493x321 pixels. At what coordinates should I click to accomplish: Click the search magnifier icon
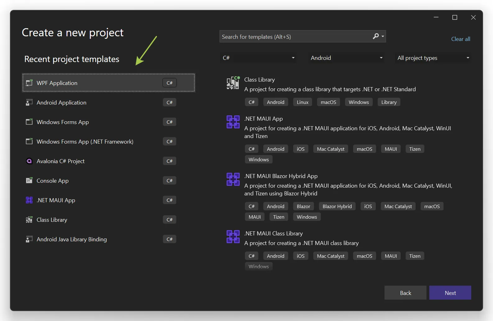coord(376,36)
